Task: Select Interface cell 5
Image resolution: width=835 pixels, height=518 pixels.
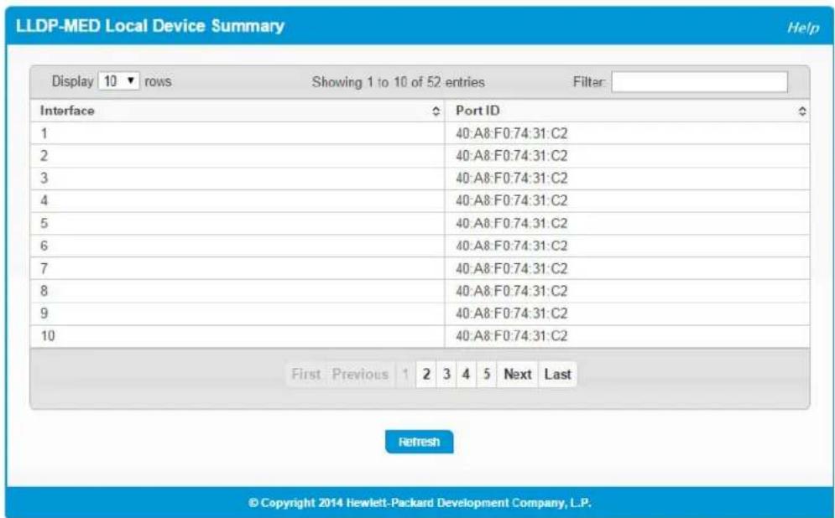Action: [237, 223]
